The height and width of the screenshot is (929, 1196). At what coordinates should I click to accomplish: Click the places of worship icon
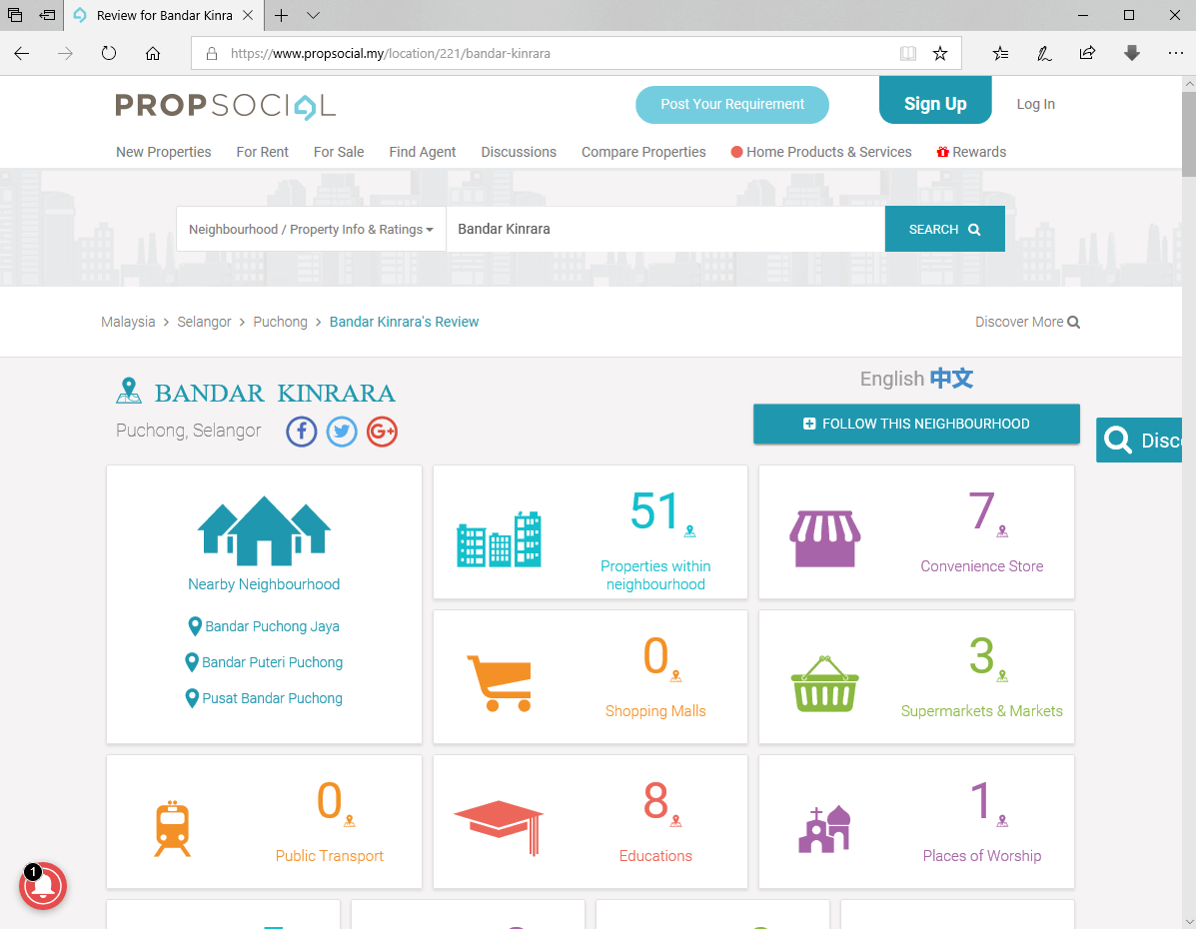coord(824,828)
